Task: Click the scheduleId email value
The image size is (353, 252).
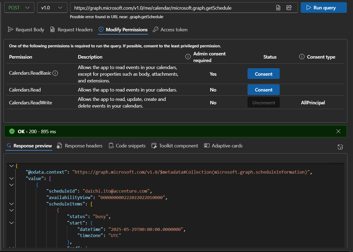Action: pyautogui.click(x=116, y=191)
